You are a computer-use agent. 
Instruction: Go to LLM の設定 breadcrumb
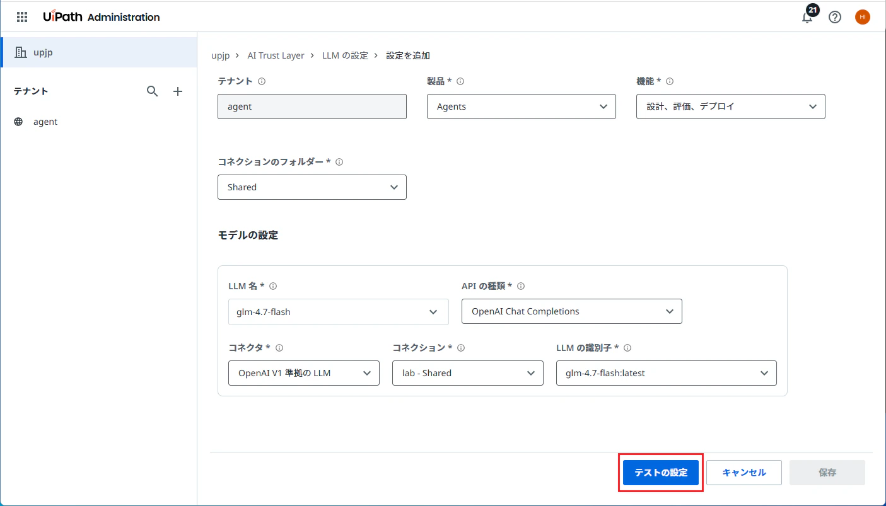[x=345, y=55]
